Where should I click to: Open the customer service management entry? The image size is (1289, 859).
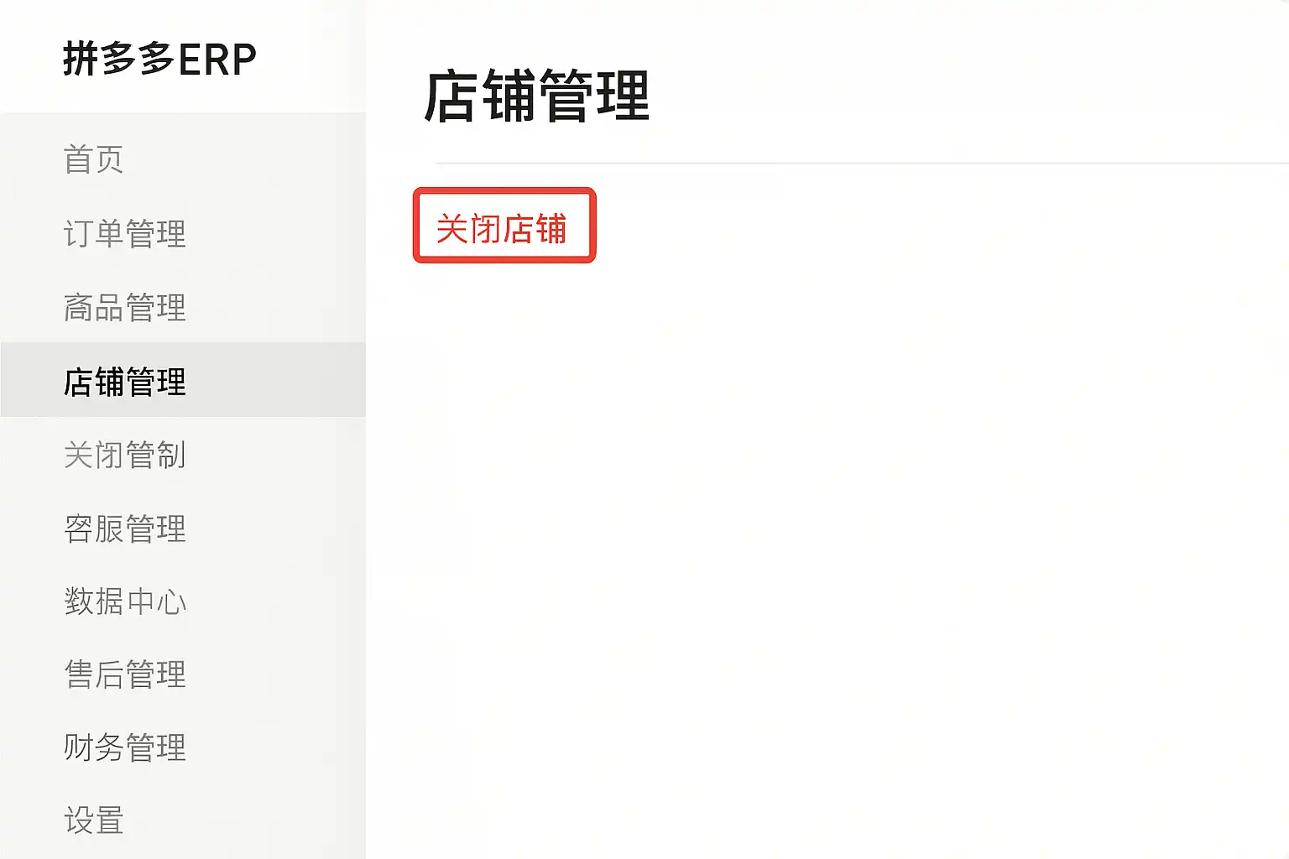[x=183, y=528]
